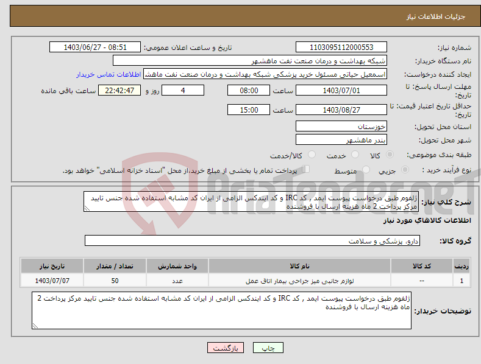
Task: Click the بازگشت (back) button
Action: 226,348
